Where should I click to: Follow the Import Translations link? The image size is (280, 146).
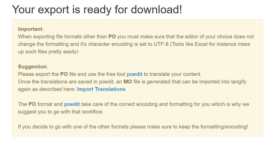click(x=101, y=89)
